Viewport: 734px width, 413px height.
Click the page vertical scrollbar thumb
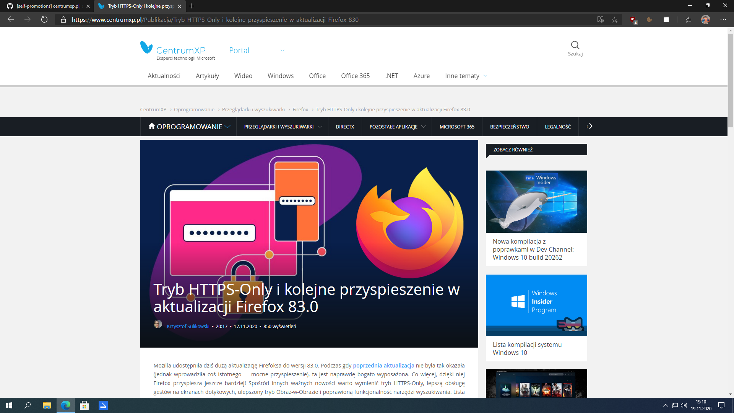731,80
